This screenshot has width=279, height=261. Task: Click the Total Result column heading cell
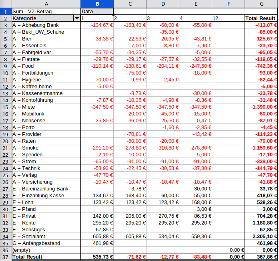tap(261, 18)
